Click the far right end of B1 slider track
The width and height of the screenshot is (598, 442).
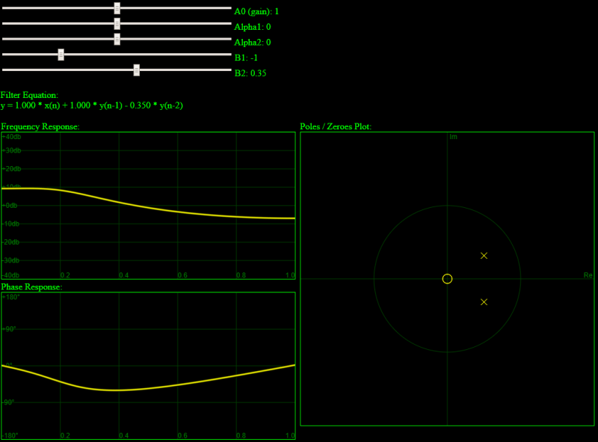(229, 55)
